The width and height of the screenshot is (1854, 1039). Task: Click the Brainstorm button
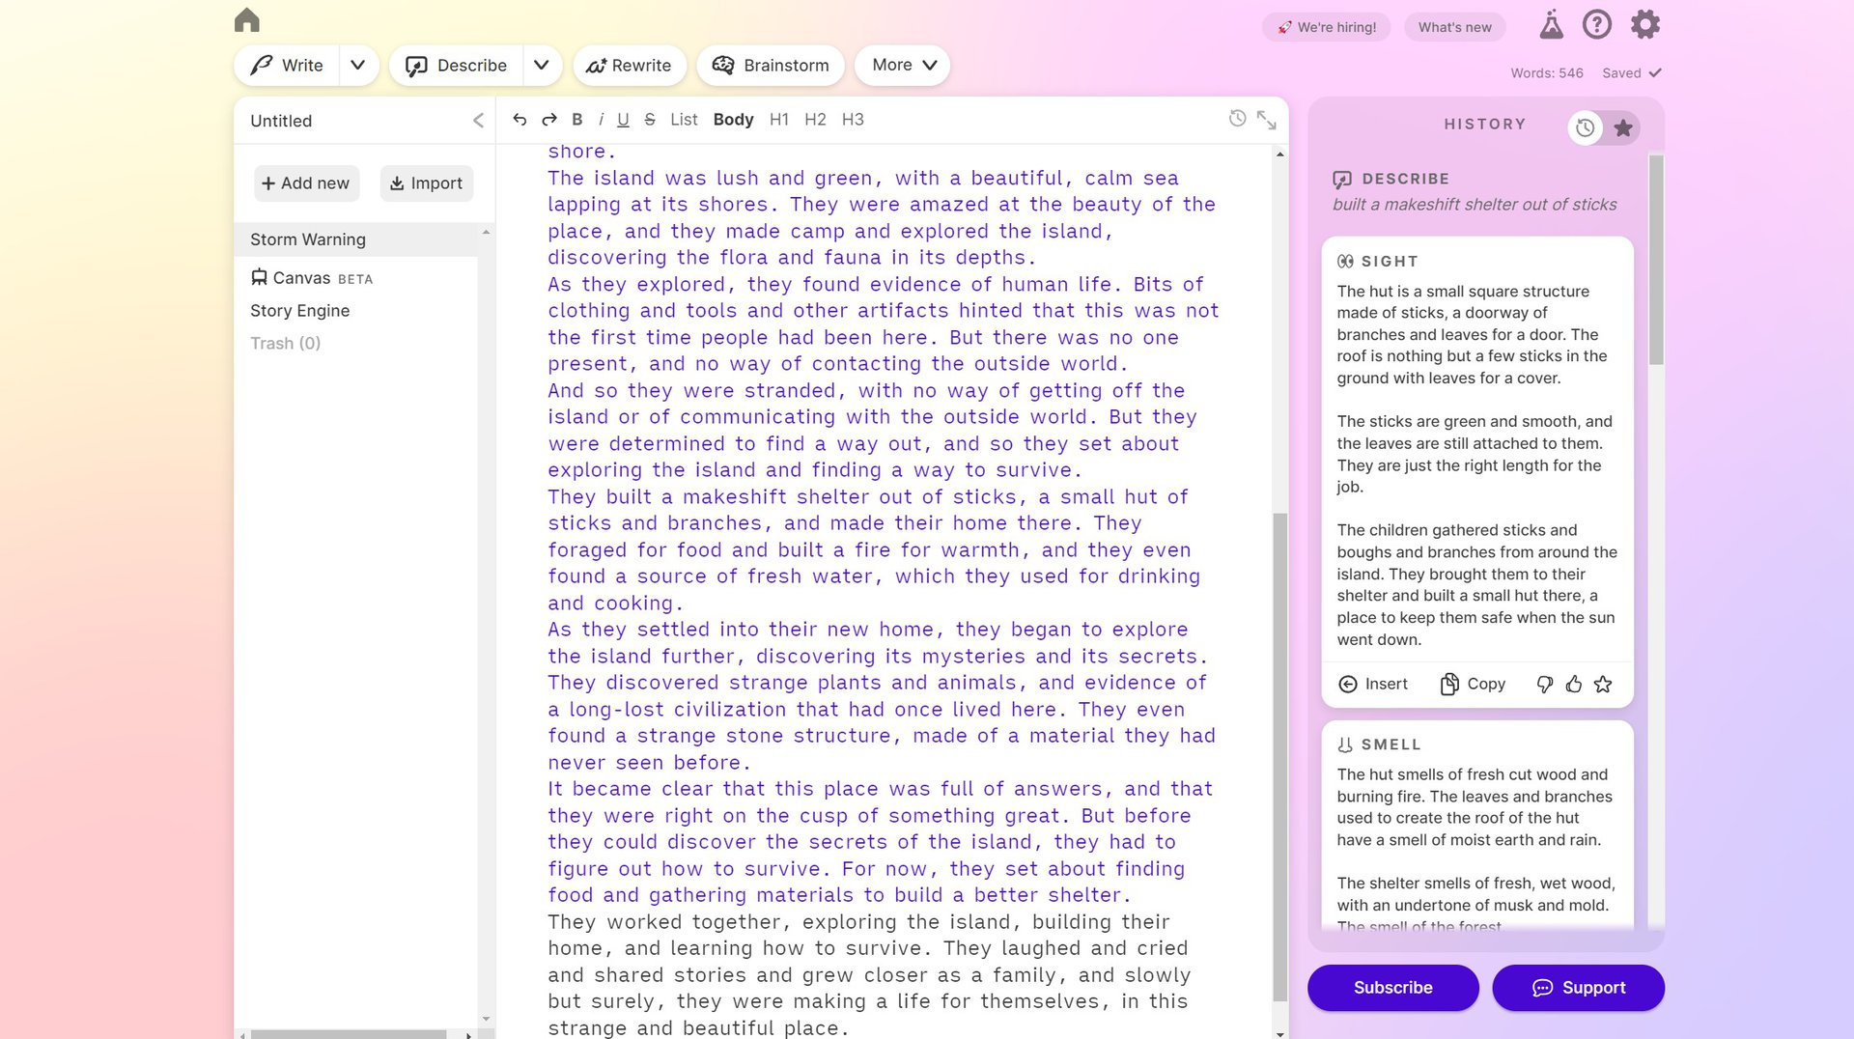(771, 66)
